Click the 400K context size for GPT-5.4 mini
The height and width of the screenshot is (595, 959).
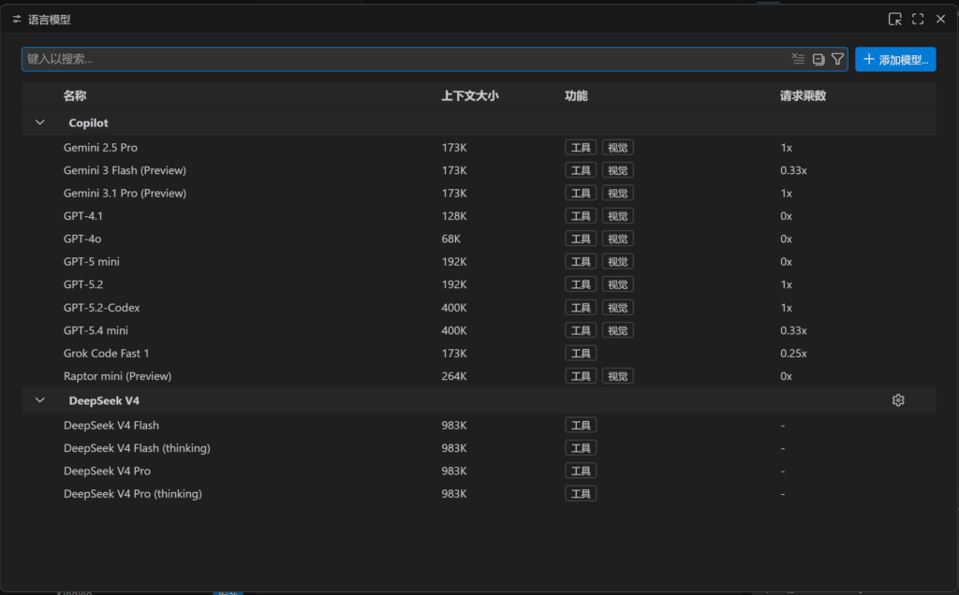[454, 330]
